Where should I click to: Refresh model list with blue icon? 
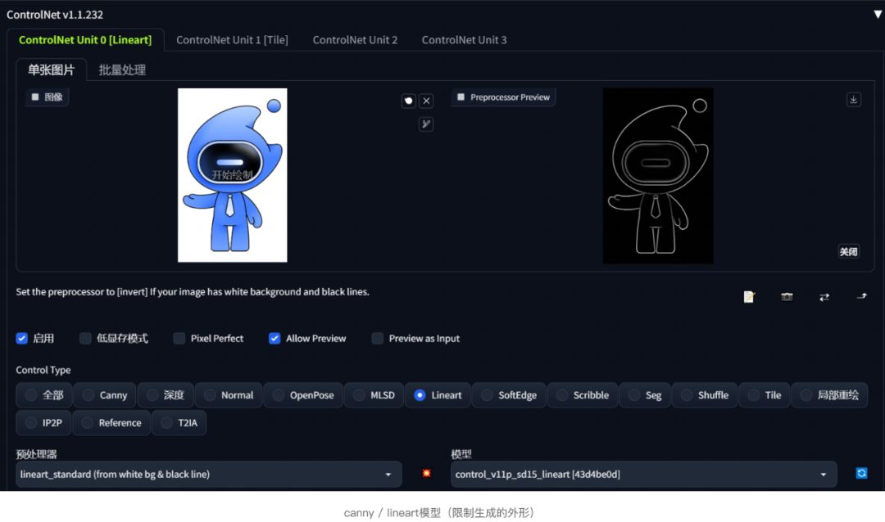861,473
